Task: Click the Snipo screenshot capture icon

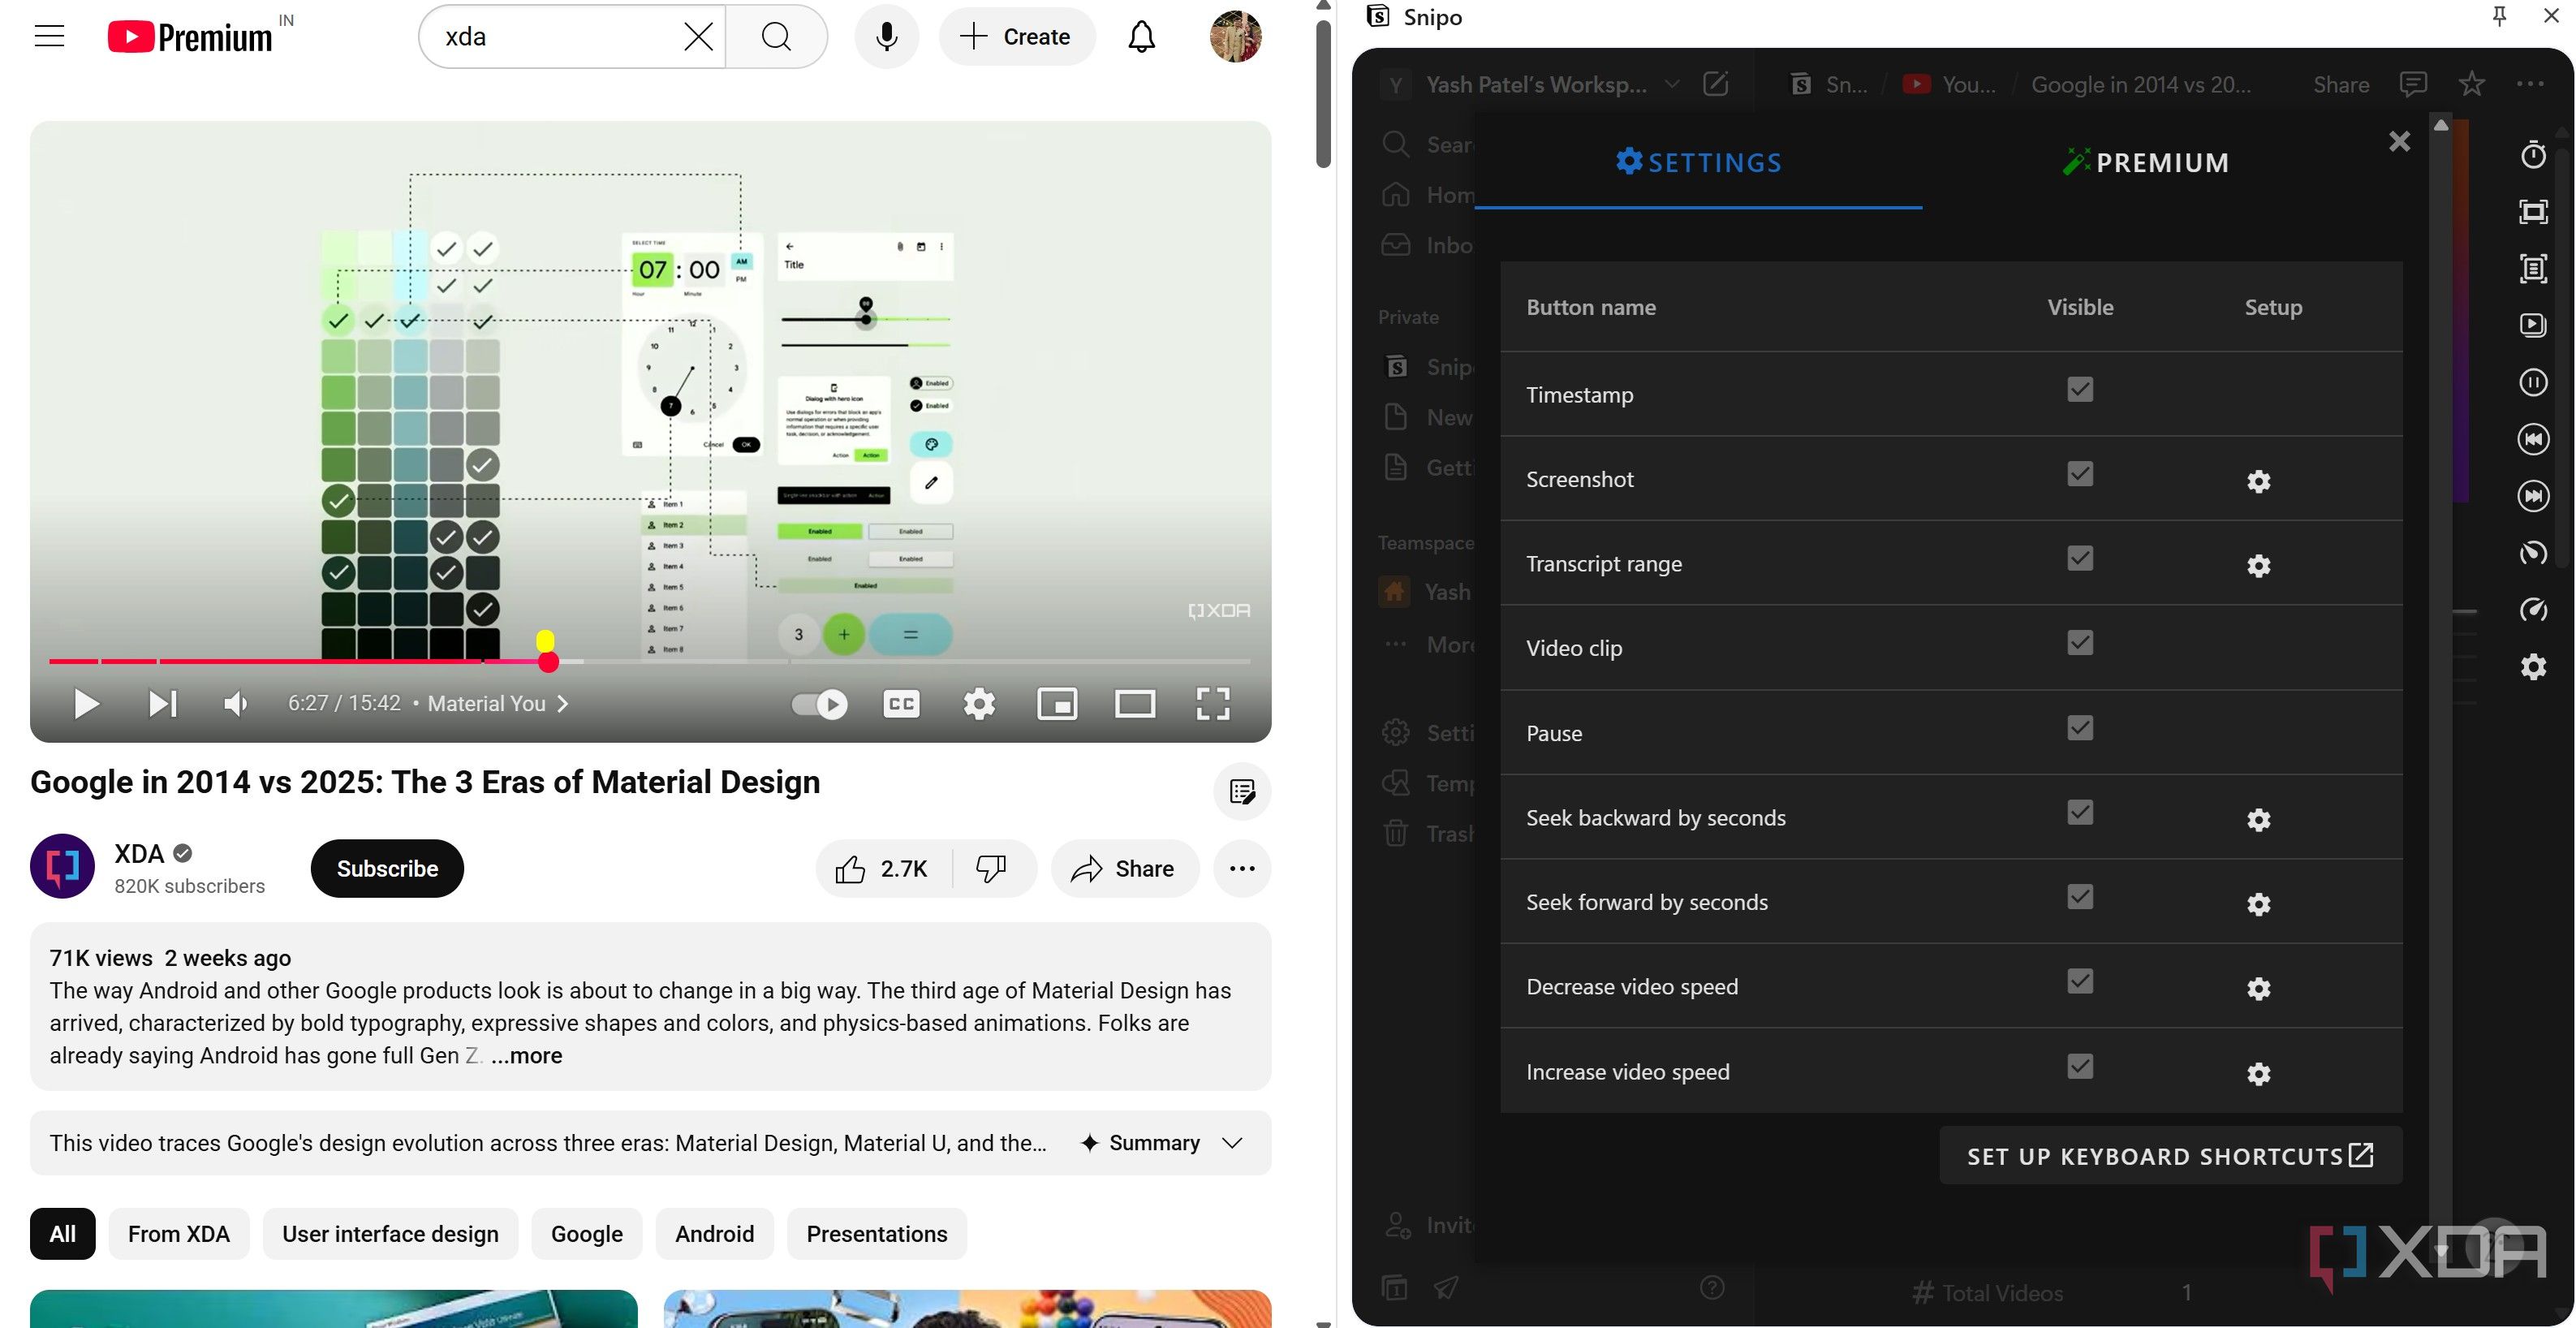Action: click(2533, 211)
